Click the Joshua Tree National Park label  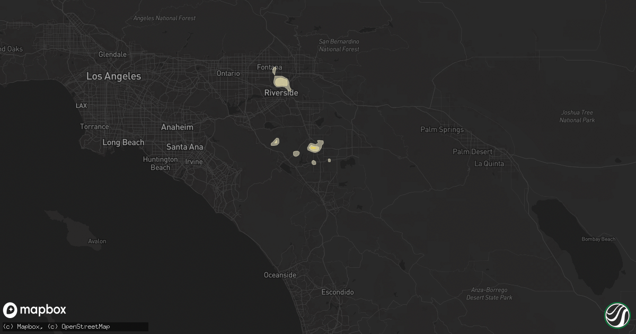[577, 117]
